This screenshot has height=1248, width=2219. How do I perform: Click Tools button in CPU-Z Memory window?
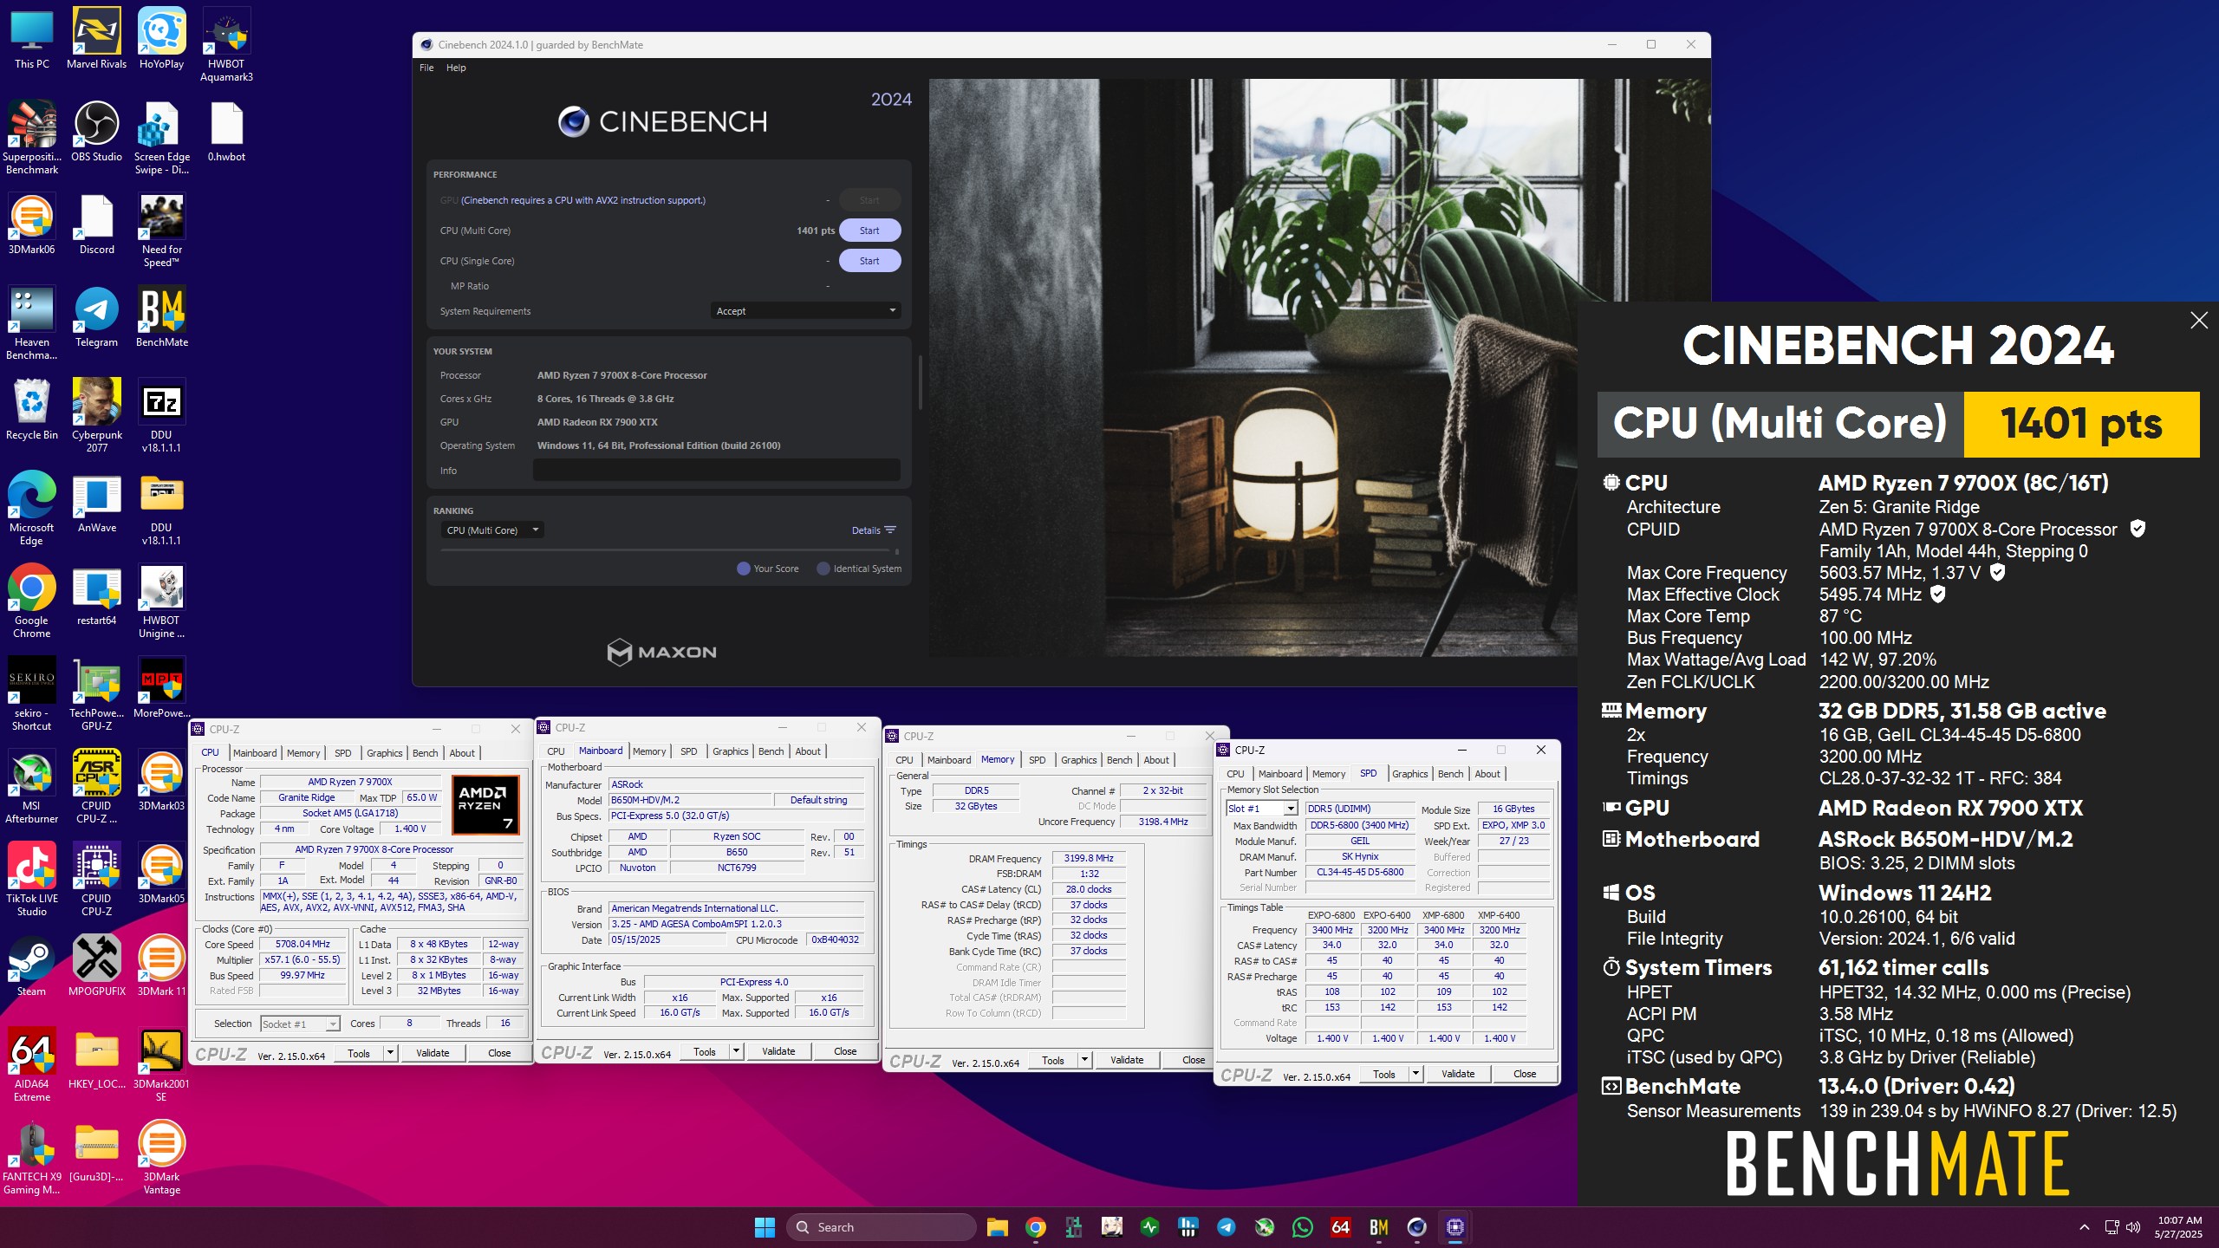1053,1060
